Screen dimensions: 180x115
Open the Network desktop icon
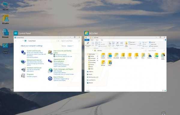click(x=5, y=33)
